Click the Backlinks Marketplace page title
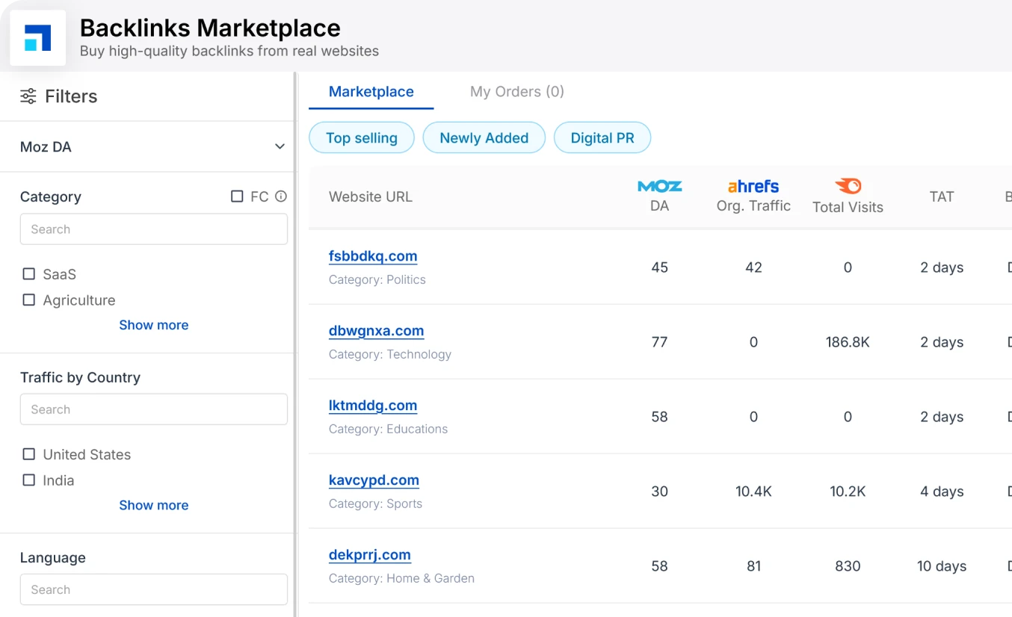 pyautogui.click(x=210, y=28)
